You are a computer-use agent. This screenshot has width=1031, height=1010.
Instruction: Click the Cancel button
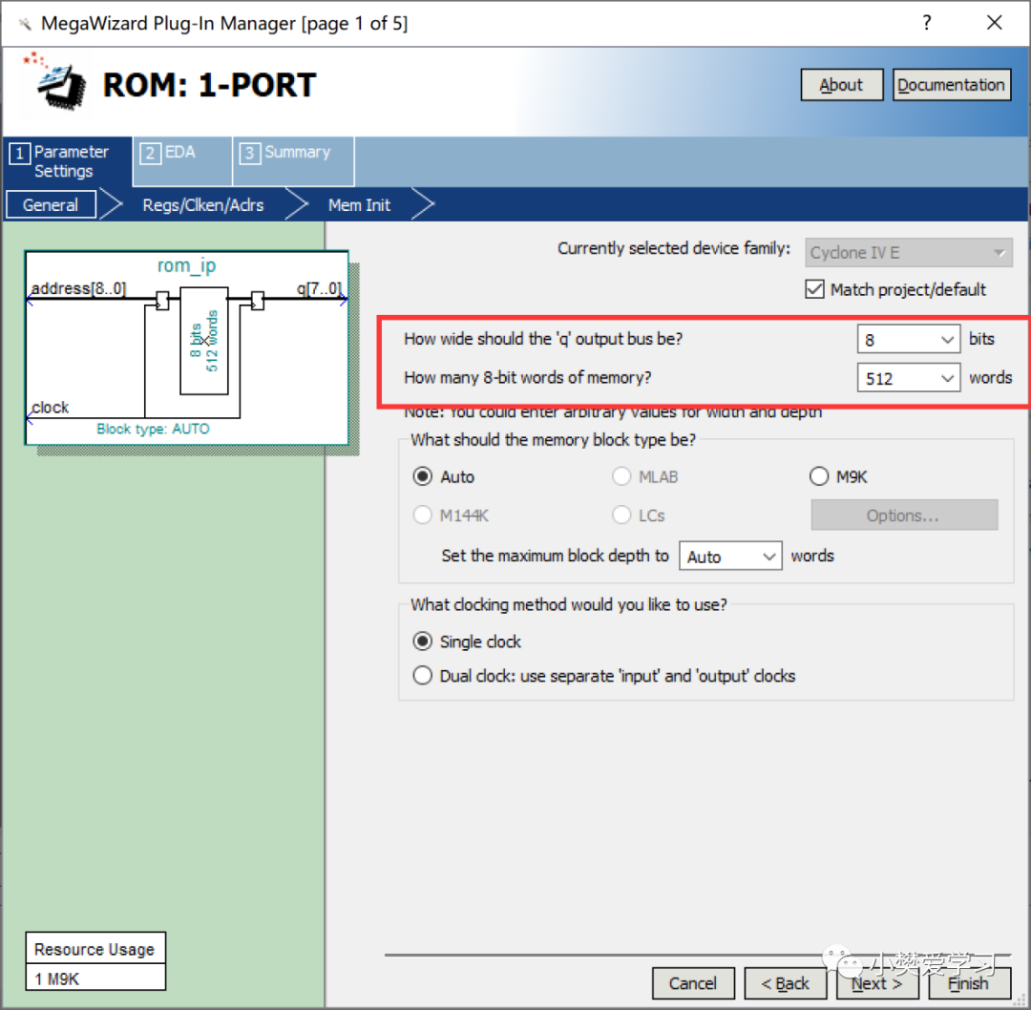[693, 983]
